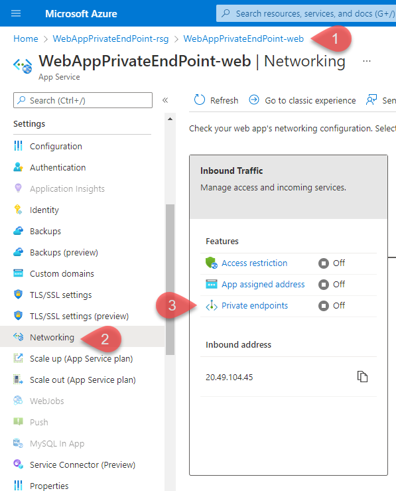Focus the Search resources, services, and docs field
396x491 pixels.
click(x=306, y=13)
